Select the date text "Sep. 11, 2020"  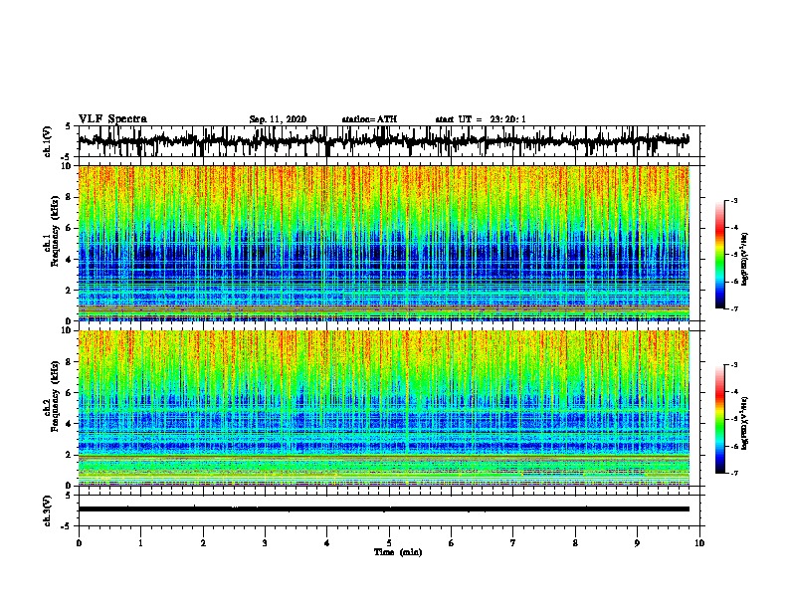[278, 119]
